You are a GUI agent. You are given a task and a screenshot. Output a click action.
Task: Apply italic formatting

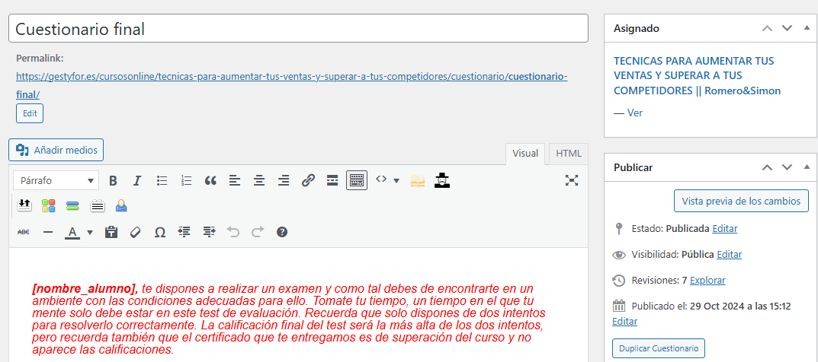coord(137,181)
